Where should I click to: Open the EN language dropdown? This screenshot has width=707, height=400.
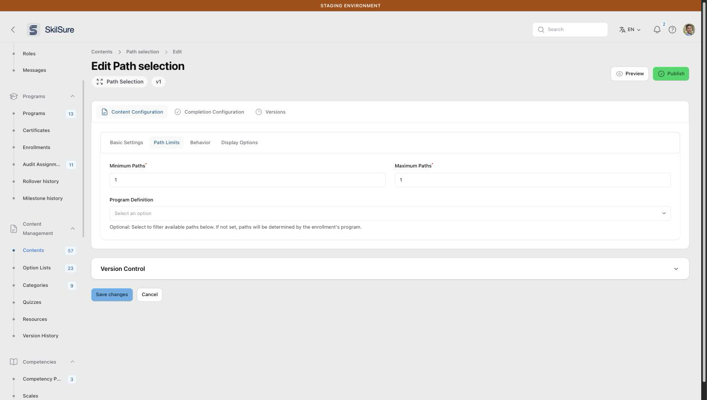tap(630, 30)
